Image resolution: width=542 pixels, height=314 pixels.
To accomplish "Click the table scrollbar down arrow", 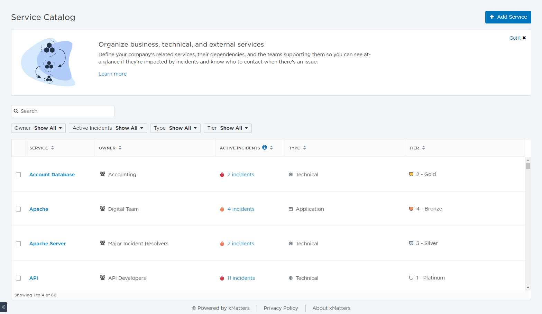I will pos(528,287).
